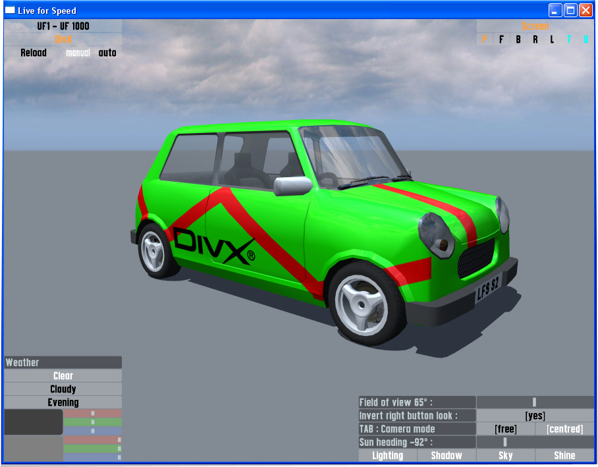Select the cyan U view letter
This screenshot has width=598, height=467.
coord(585,40)
